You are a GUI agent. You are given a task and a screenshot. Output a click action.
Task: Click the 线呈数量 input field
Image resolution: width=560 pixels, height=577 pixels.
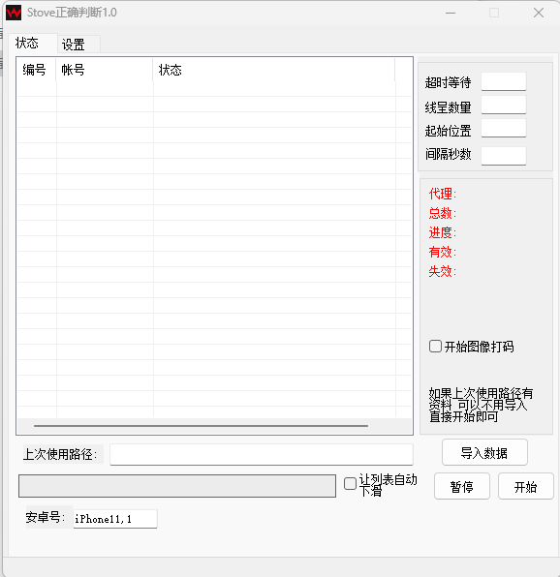click(x=503, y=105)
